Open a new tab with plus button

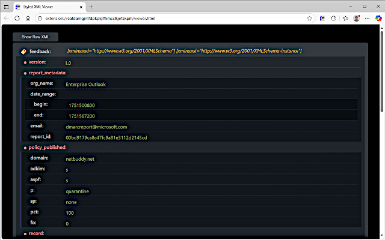tap(91, 7)
